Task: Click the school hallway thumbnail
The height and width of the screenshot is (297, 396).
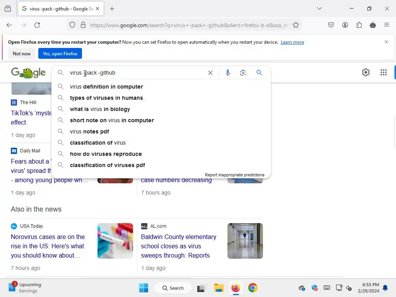Action: point(245,241)
